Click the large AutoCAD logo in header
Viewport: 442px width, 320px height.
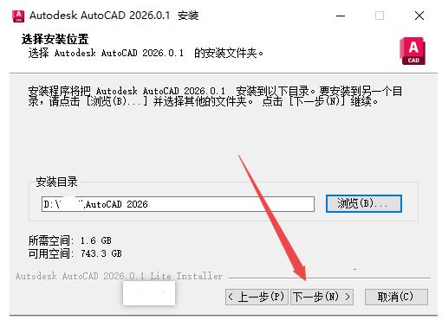pos(413,51)
